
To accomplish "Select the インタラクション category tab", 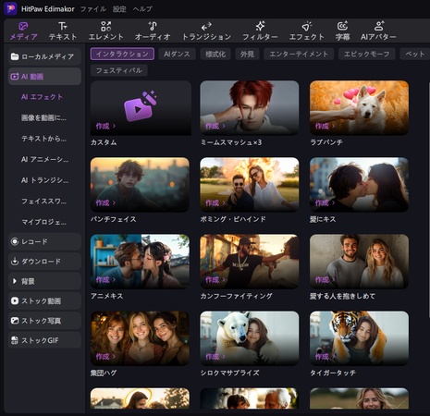I will pos(122,54).
